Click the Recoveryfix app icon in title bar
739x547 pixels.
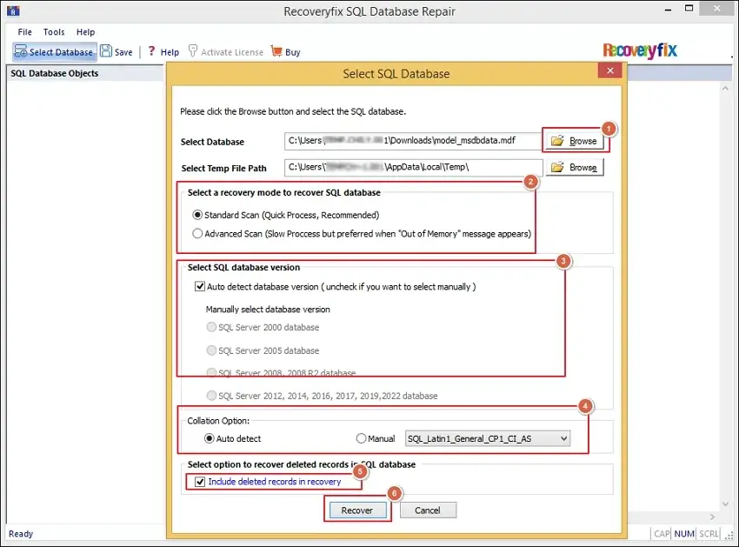pyautogui.click(x=13, y=10)
